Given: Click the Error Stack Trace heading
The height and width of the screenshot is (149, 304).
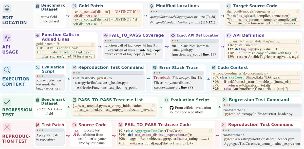Looking at the screenshot, I should (179, 68).
